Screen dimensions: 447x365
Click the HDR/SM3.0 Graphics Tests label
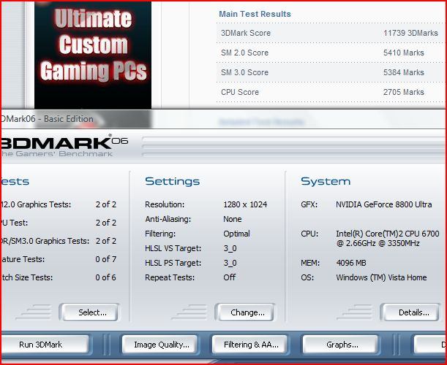[45, 241]
